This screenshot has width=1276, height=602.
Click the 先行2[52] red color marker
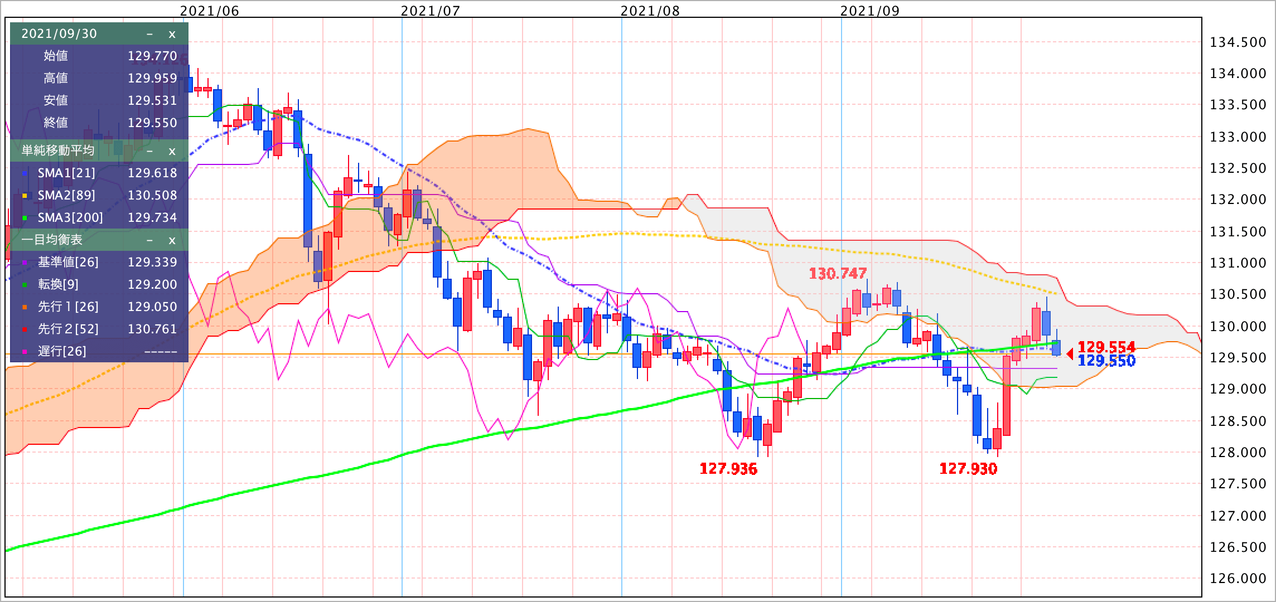(x=25, y=329)
